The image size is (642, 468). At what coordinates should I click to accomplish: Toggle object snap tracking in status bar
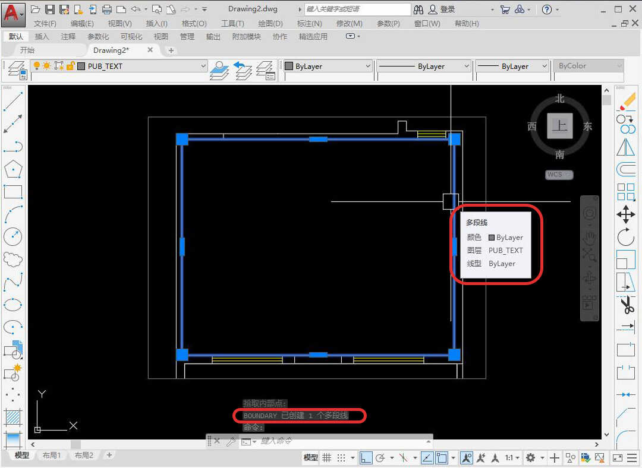[x=427, y=458]
